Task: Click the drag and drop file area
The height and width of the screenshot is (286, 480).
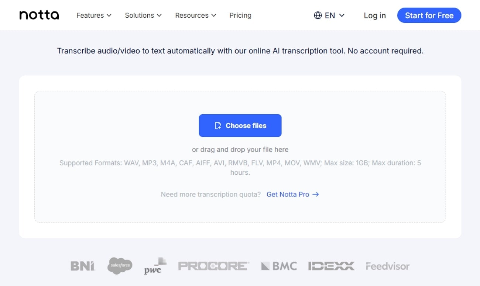Action: point(240,150)
